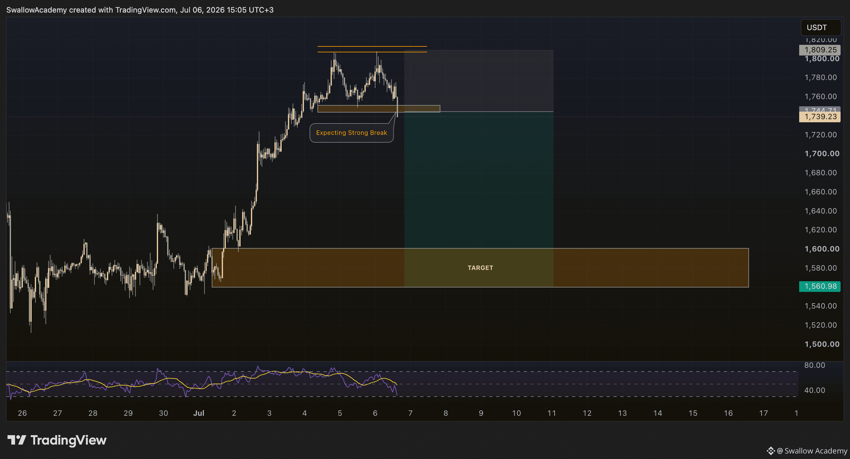Image resolution: width=850 pixels, height=459 pixels.
Task: Click the 6 date label on time axis
Action: (x=375, y=413)
